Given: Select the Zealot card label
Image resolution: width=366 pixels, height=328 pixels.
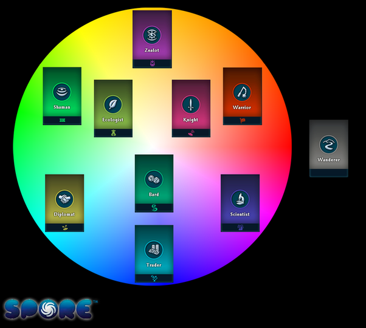Looking at the screenshot, I should (152, 50).
